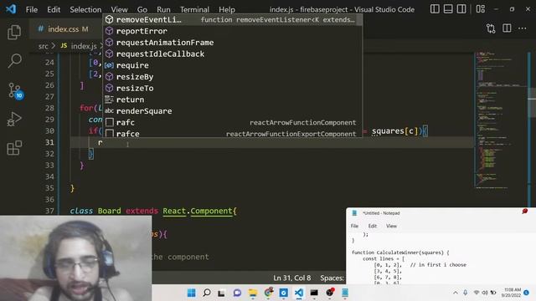Open the Run and Debug view
This screenshot has height=301, width=536.
14,120
